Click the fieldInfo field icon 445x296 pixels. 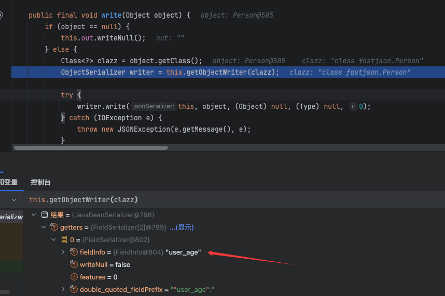pyautogui.click(x=74, y=252)
